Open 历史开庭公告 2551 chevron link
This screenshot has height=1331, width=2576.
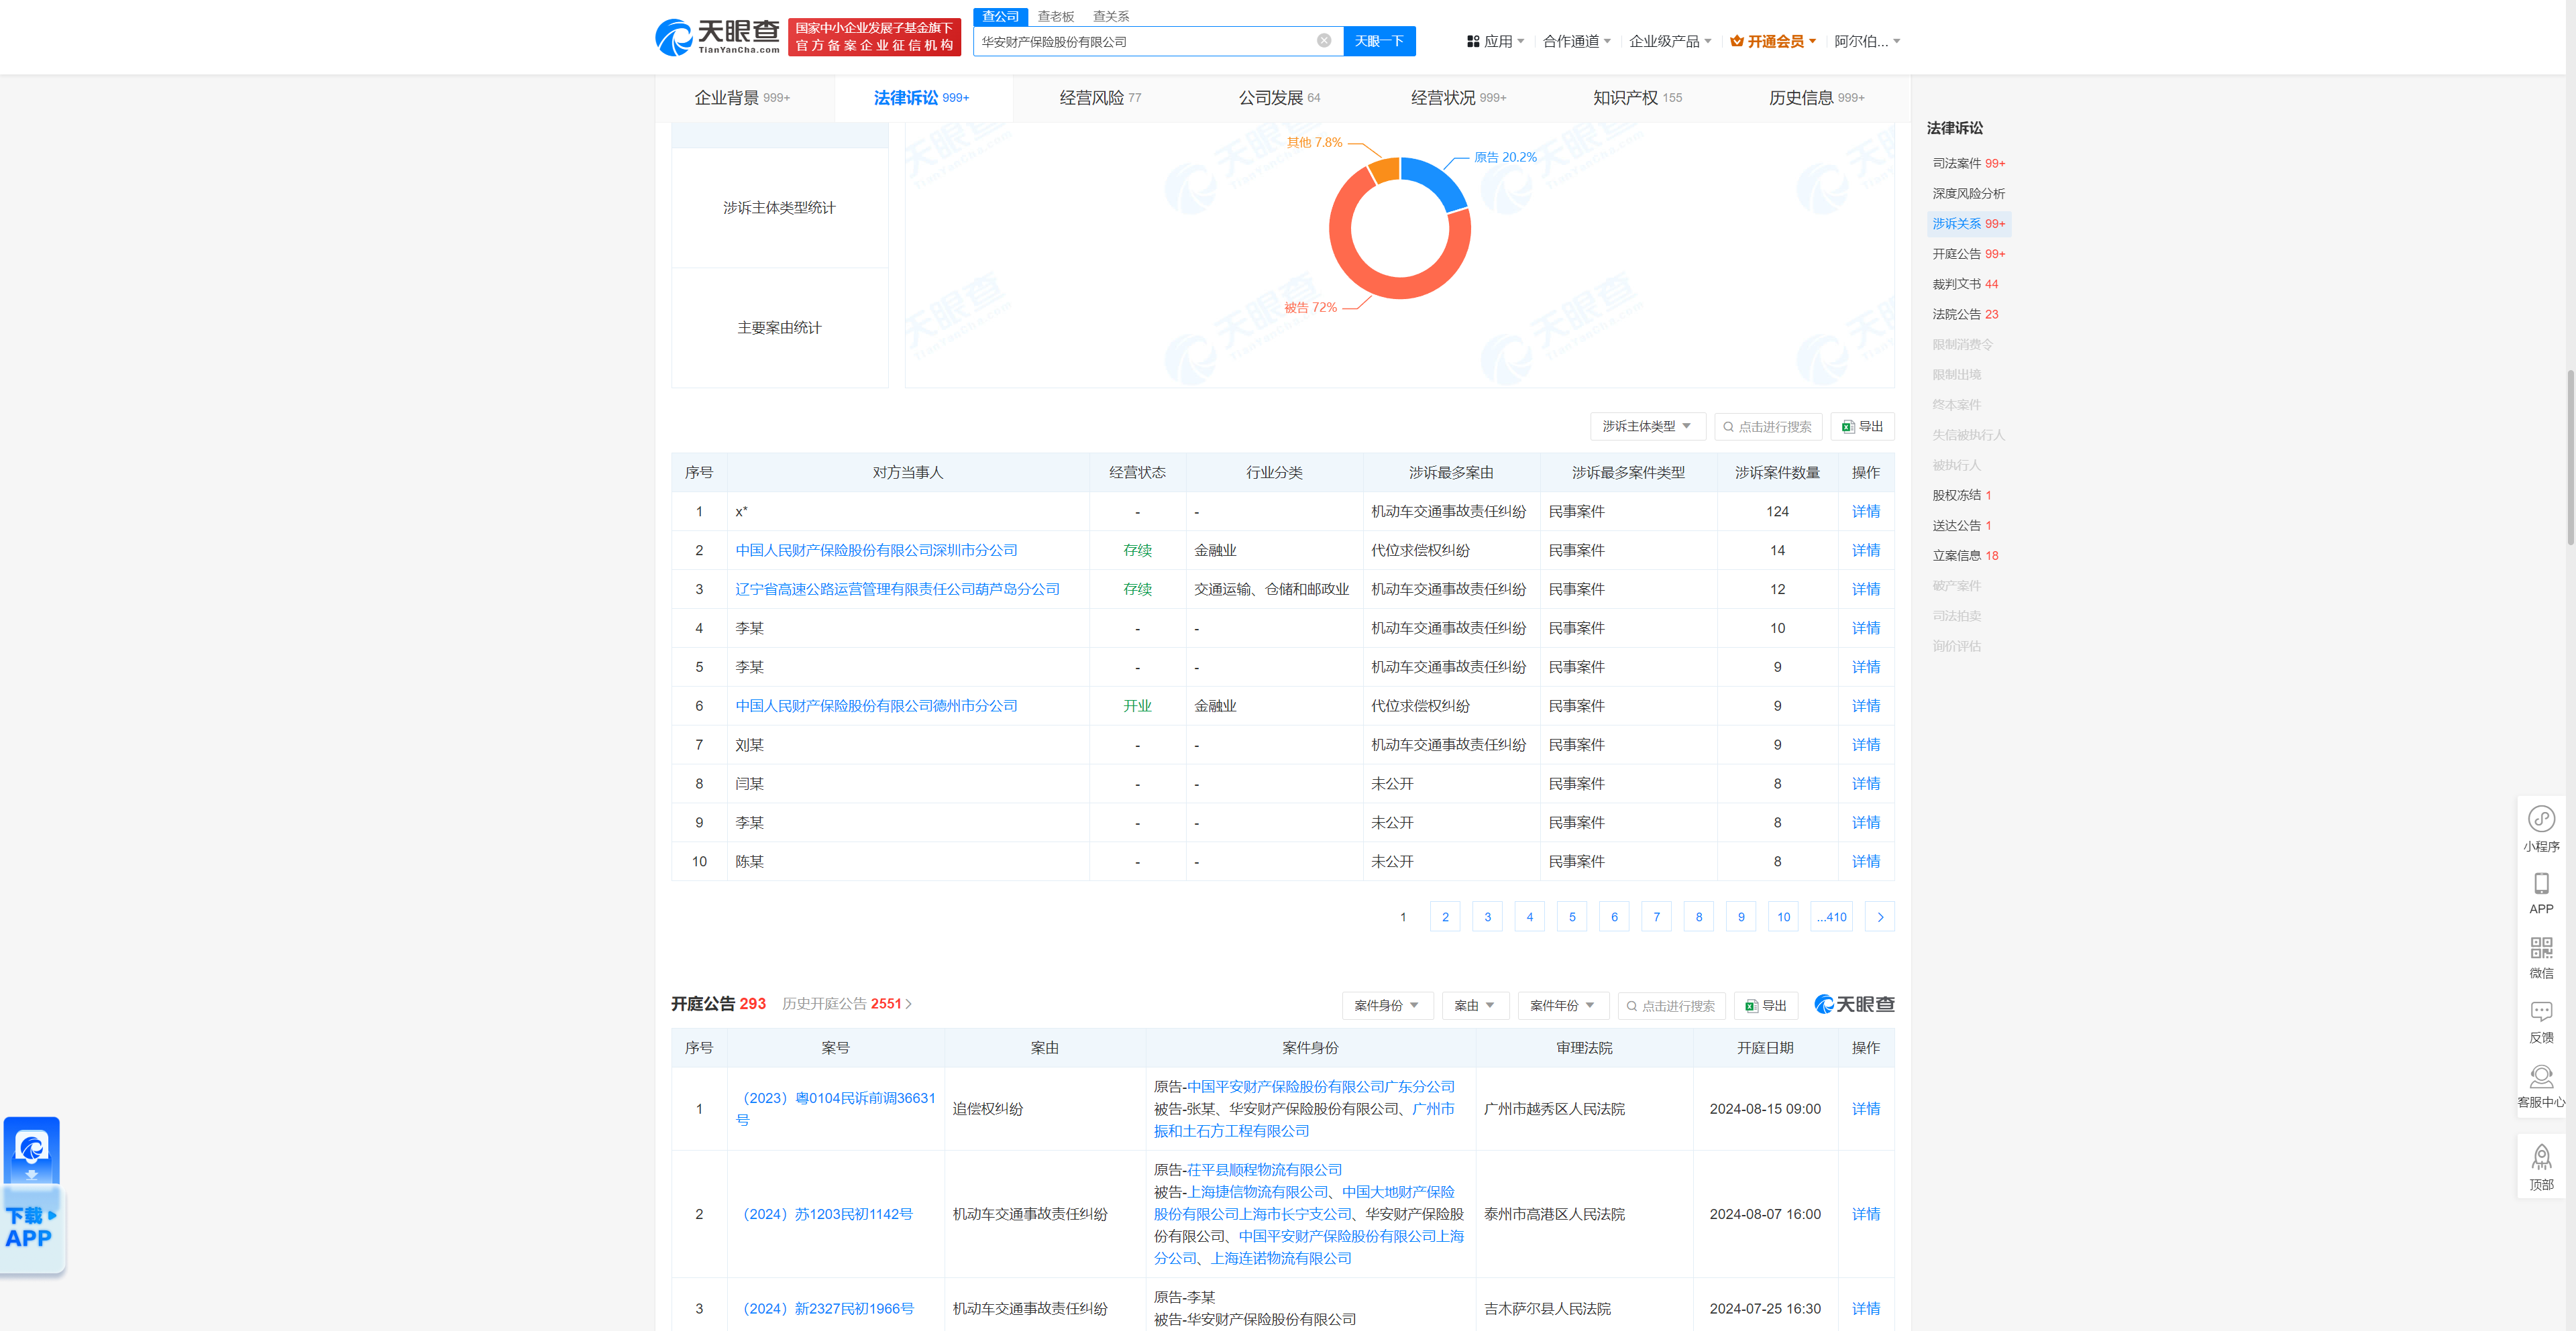coord(846,1004)
